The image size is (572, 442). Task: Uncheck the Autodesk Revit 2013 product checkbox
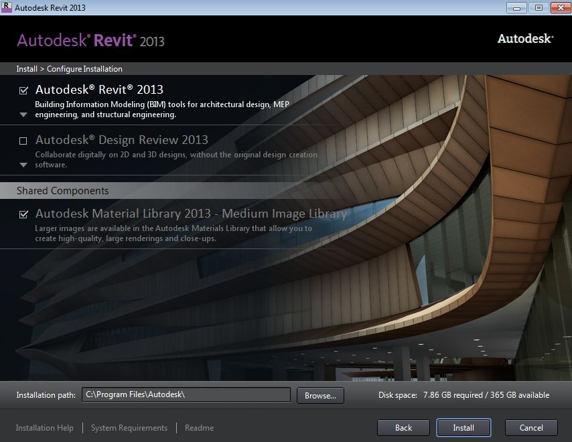(23, 88)
